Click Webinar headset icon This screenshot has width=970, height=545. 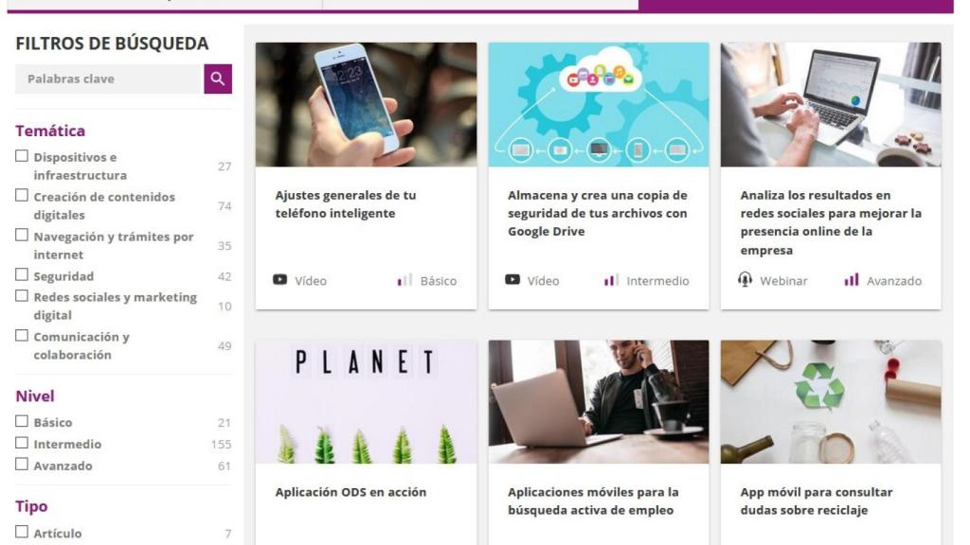click(x=745, y=280)
